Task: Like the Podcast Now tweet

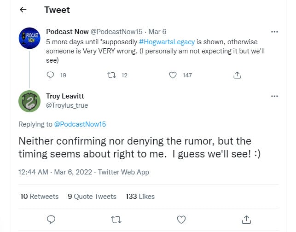Action: click(173, 75)
